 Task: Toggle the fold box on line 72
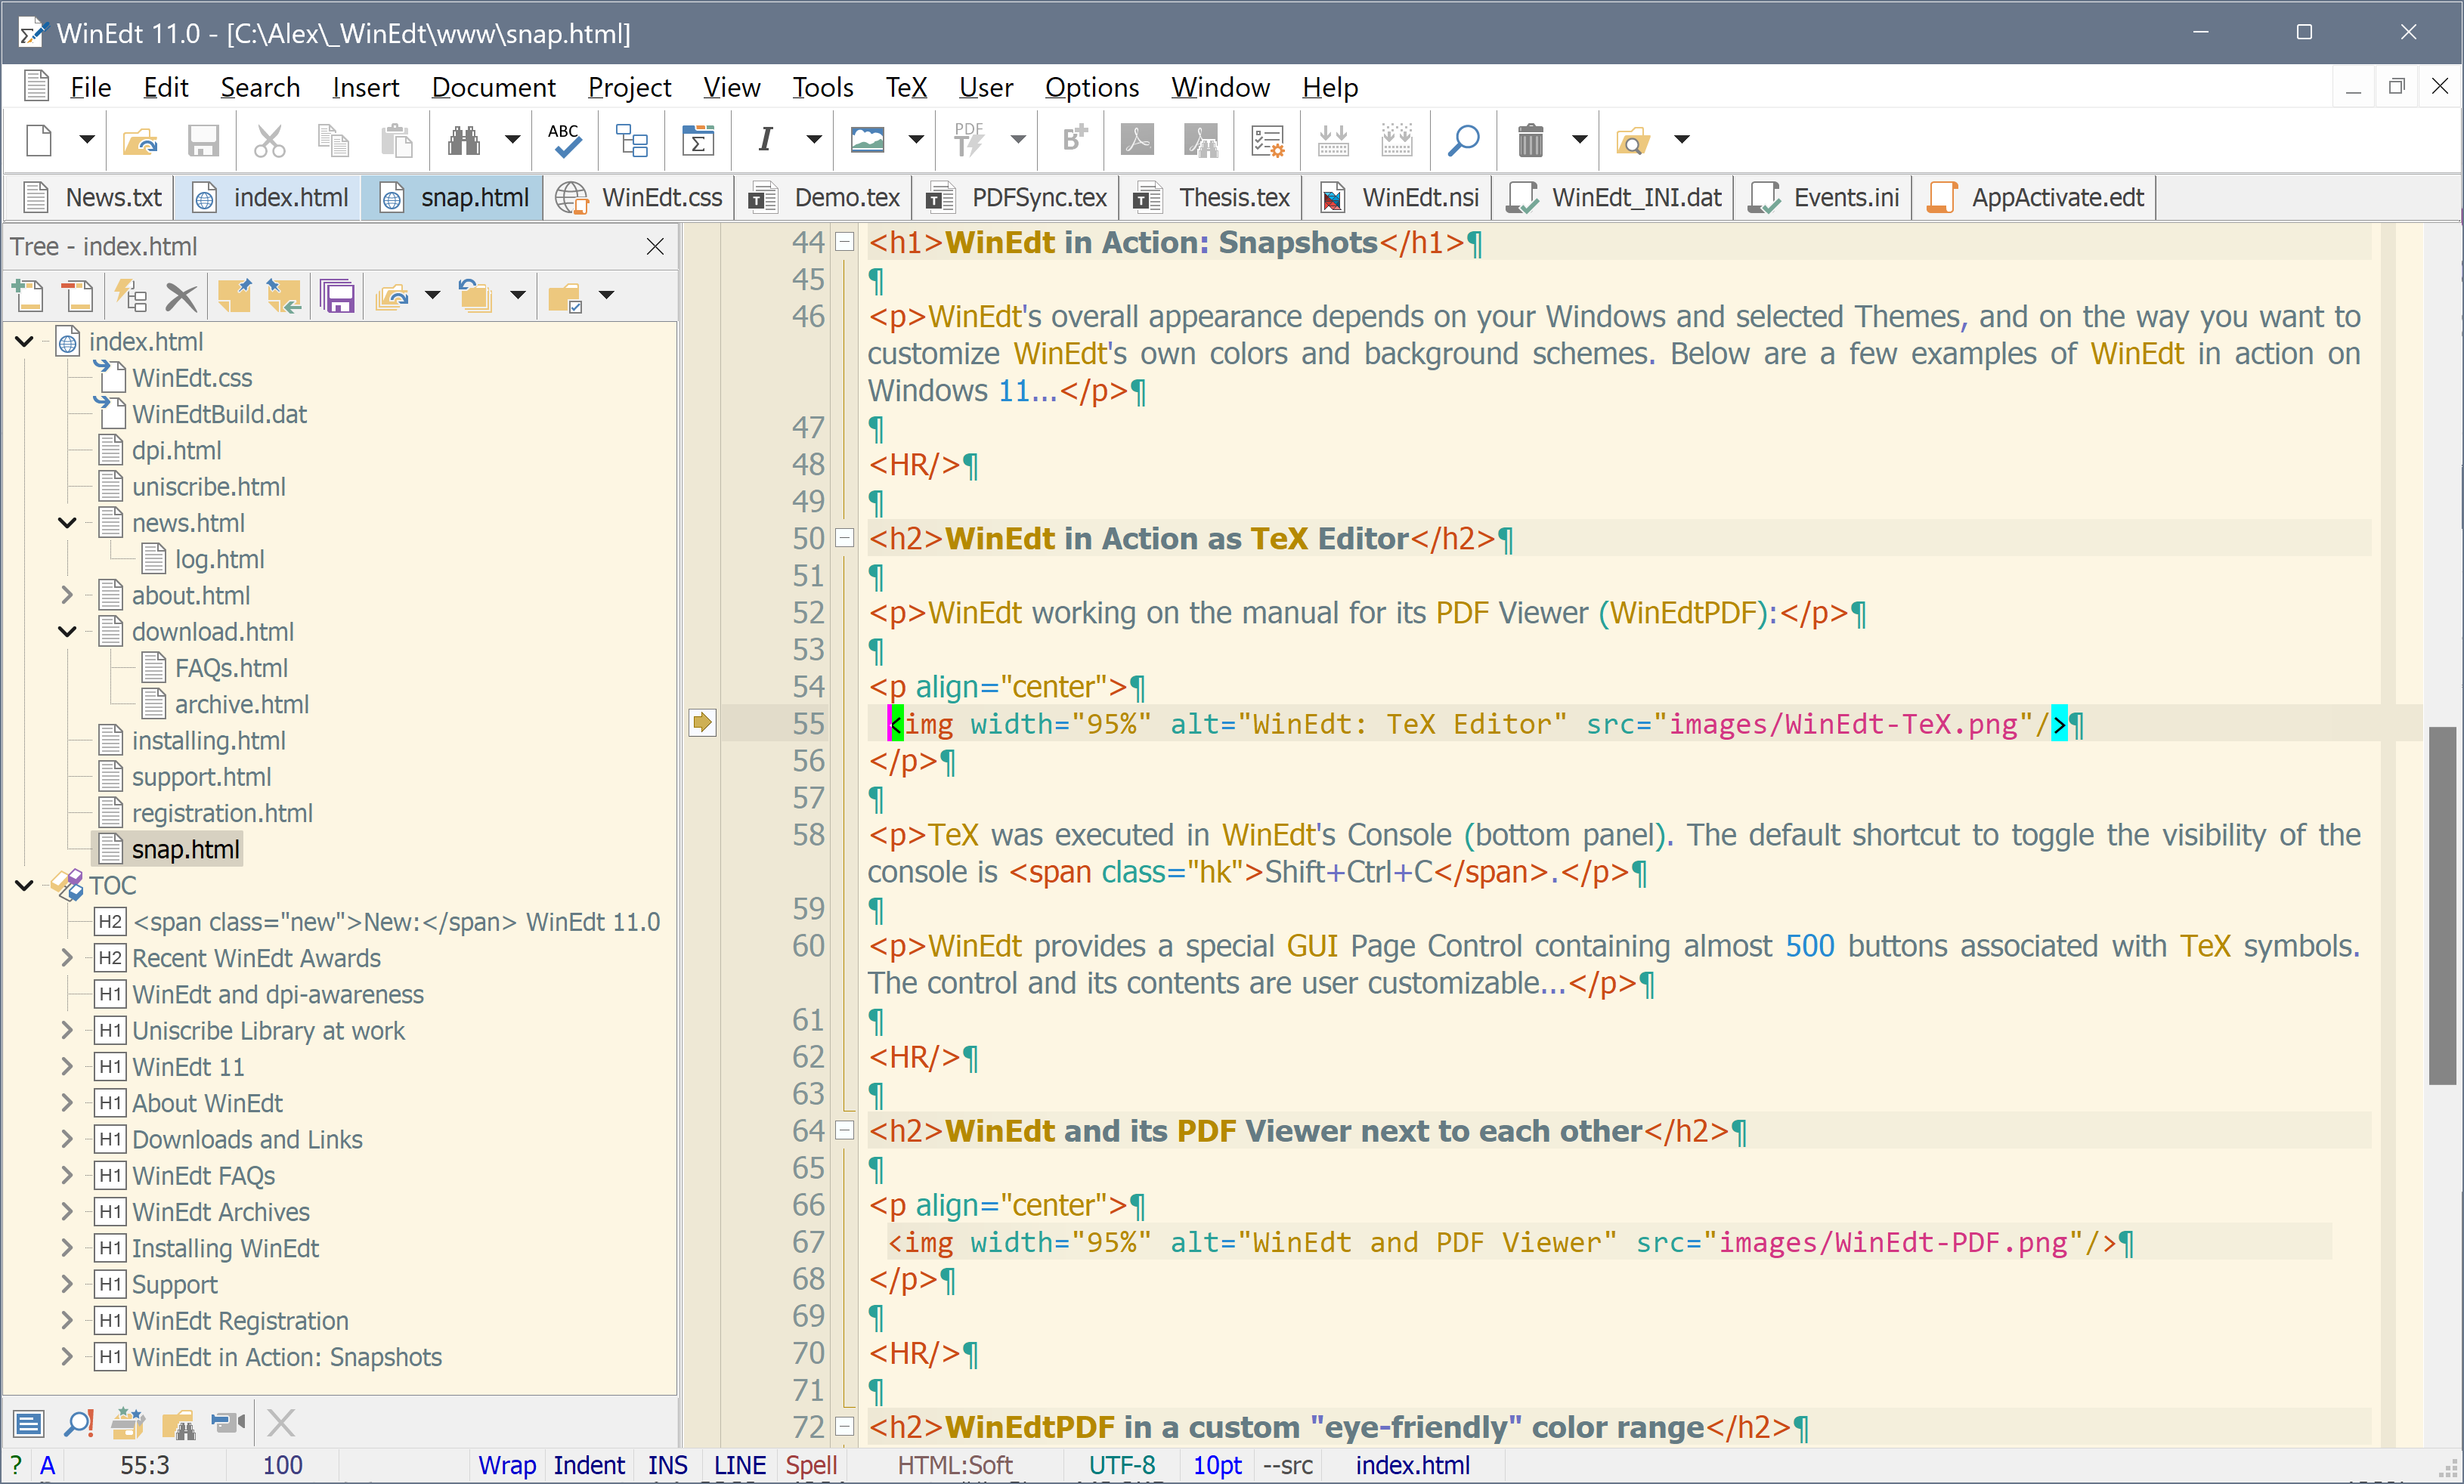(x=844, y=1426)
